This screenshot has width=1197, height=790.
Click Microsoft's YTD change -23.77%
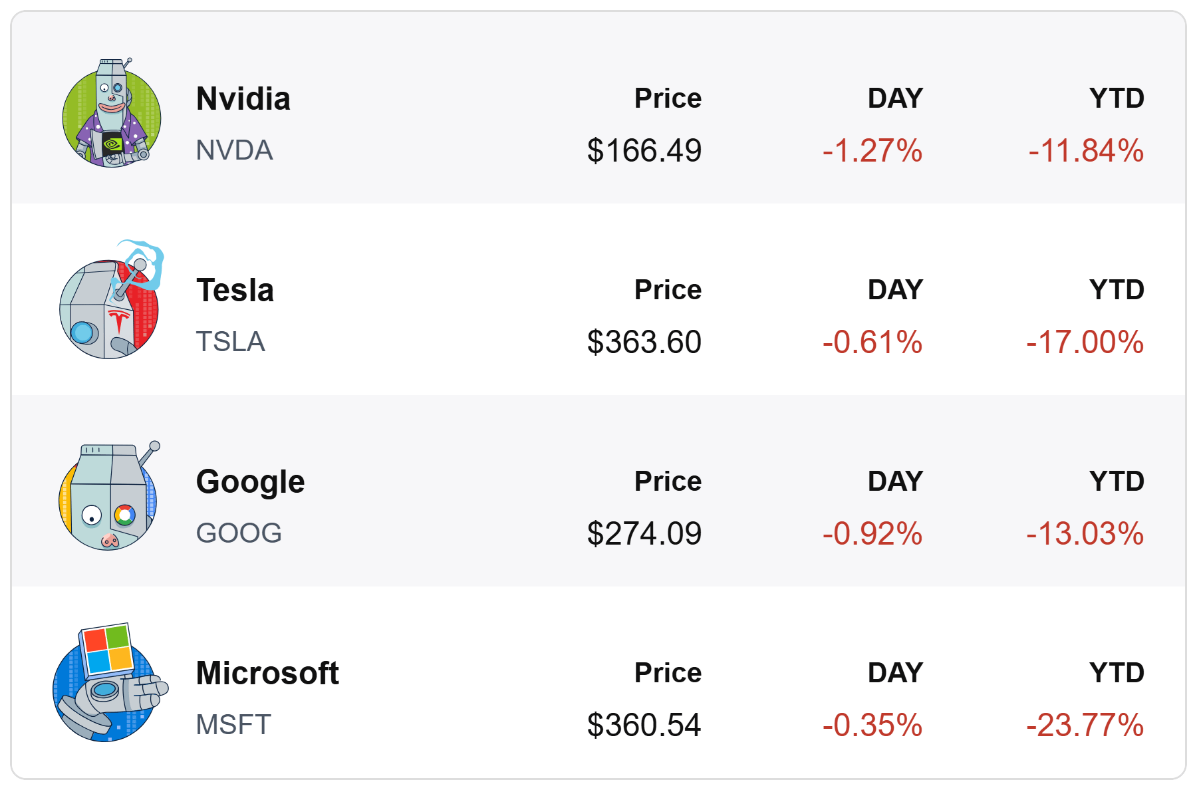point(1085,725)
